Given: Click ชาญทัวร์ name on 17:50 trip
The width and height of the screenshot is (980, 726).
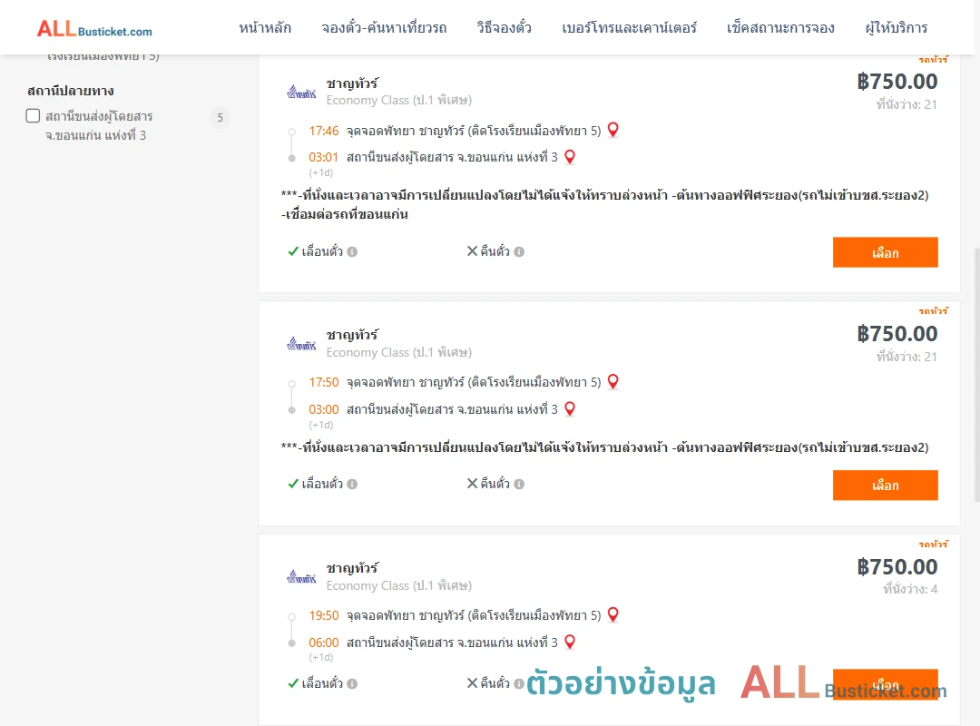Looking at the screenshot, I should click(352, 335).
